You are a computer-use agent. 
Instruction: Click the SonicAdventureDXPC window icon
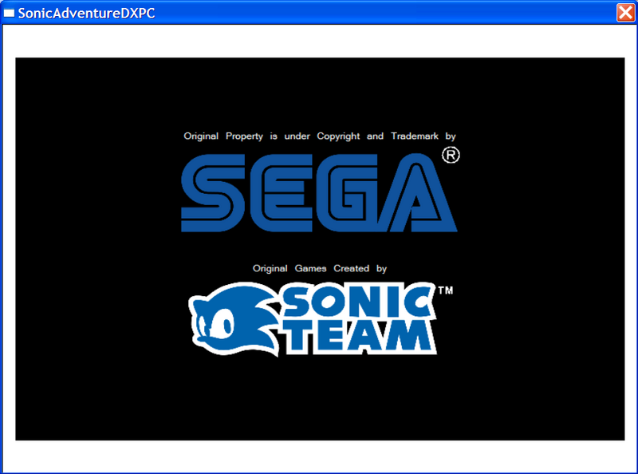point(10,13)
